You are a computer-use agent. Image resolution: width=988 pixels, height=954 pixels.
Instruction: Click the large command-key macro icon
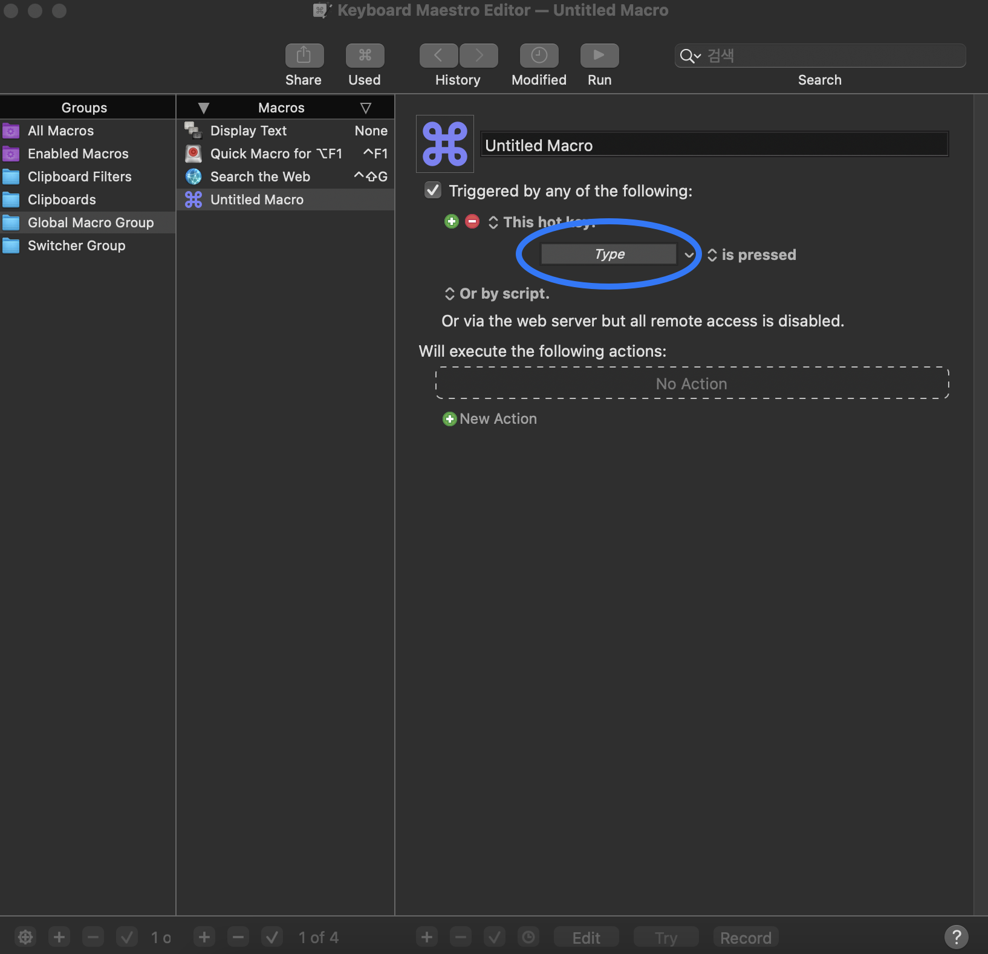pyautogui.click(x=445, y=144)
